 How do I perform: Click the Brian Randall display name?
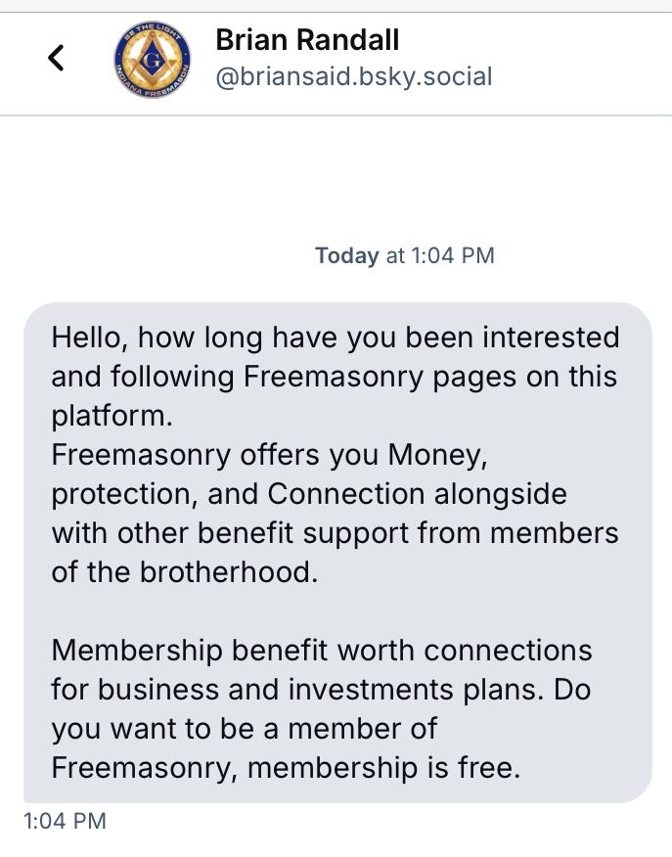[306, 41]
